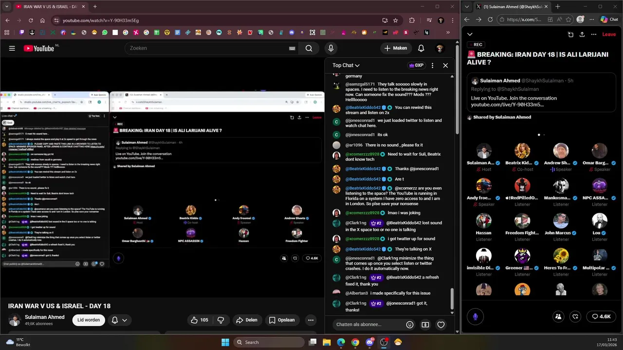The image size is (623, 350).
Task: Toggle microphone in X Space window
Action: click(475, 316)
